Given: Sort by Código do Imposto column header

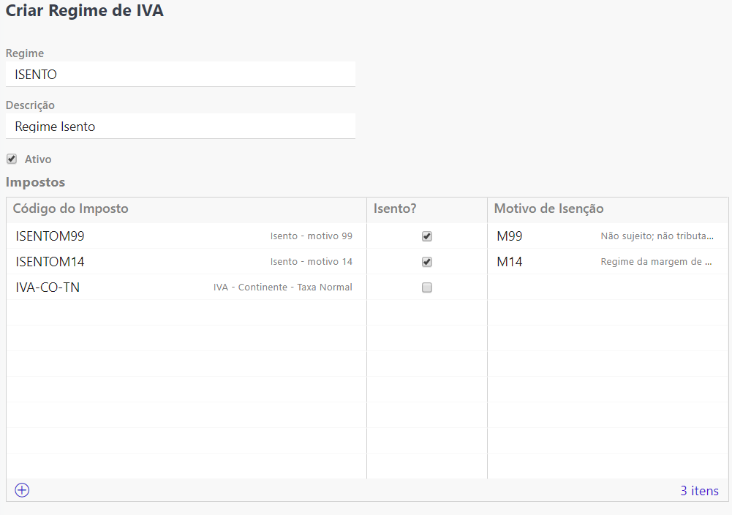Looking at the screenshot, I should (71, 208).
